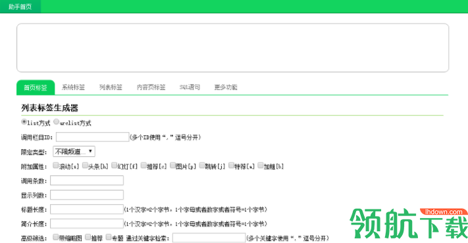This screenshot has width=468, height=243.
Task: Check the 幻灯[f] attribute checkbox
Action: click(x=115, y=166)
